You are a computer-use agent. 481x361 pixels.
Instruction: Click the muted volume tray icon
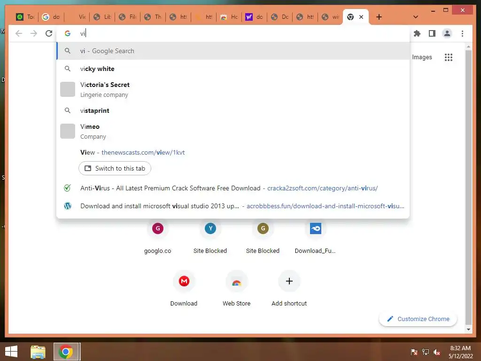click(x=437, y=352)
